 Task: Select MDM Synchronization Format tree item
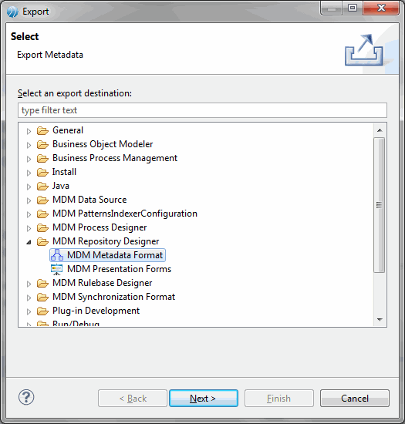coord(113,297)
